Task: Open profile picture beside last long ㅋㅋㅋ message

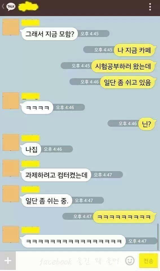Action: (x=11, y=234)
